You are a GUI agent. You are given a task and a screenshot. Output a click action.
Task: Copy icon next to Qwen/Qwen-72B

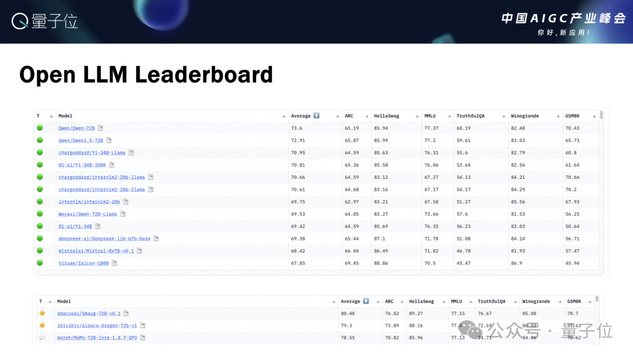click(x=100, y=128)
